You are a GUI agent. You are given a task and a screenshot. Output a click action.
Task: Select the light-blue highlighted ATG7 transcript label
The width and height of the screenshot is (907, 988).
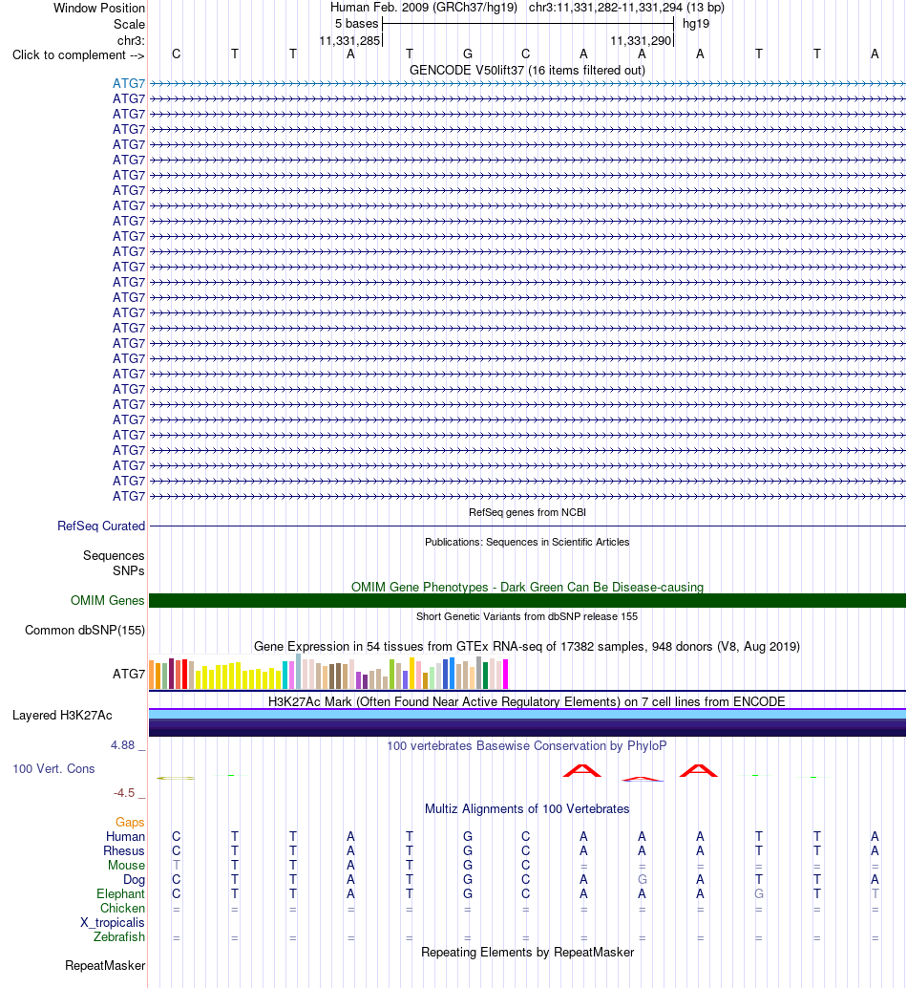tap(129, 84)
